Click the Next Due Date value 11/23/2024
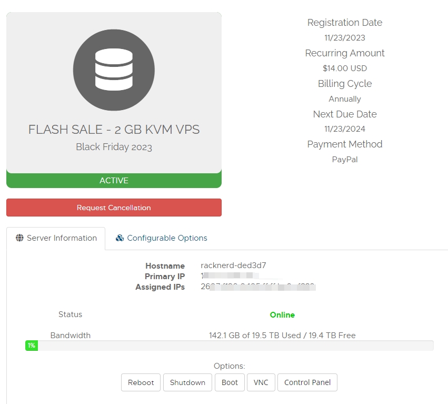Screen dimensions: 448x404 [x=345, y=129]
